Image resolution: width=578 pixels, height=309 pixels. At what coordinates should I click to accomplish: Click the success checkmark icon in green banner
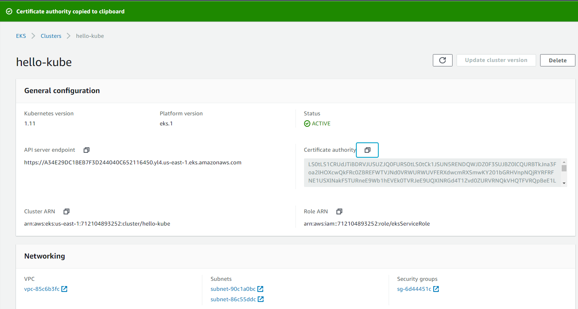click(9, 11)
